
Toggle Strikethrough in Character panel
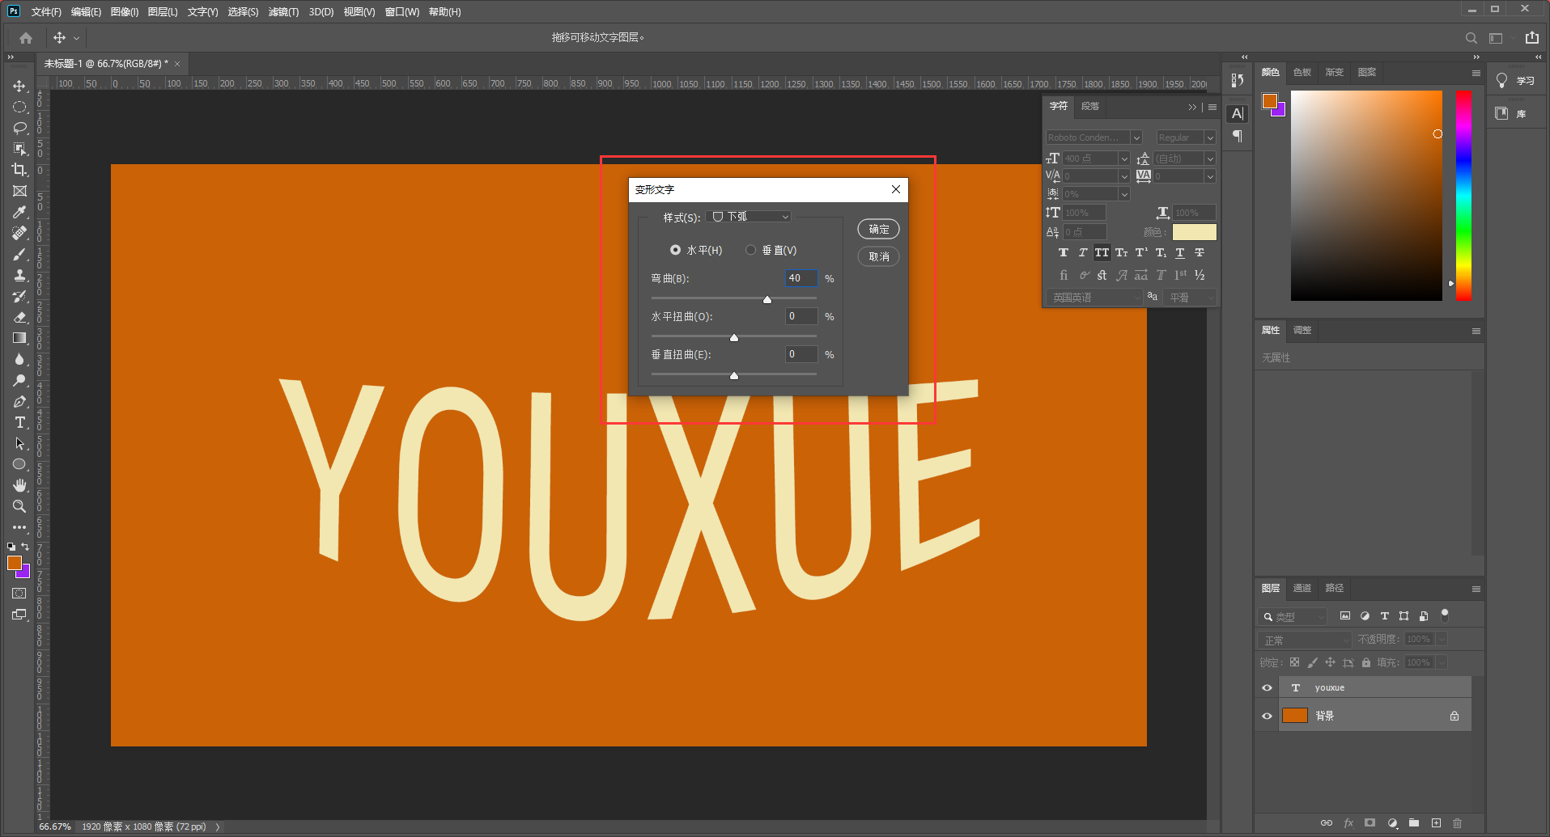coord(1199,253)
